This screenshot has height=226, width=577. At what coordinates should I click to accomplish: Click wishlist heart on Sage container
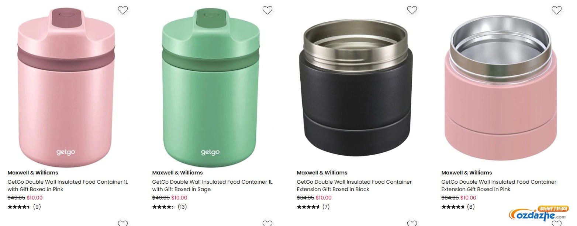267,10
